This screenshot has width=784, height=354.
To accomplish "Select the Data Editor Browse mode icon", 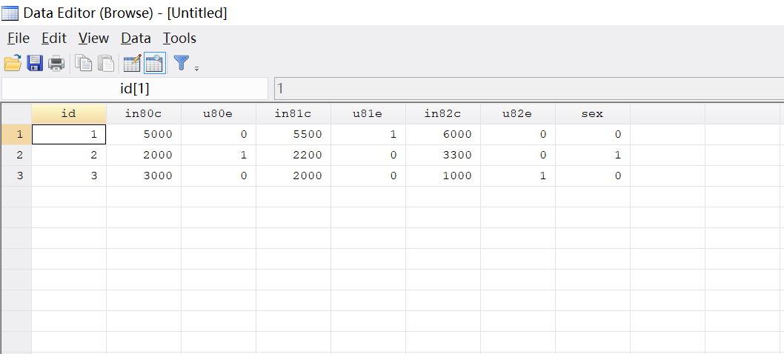I will click(x=154, y=64).
